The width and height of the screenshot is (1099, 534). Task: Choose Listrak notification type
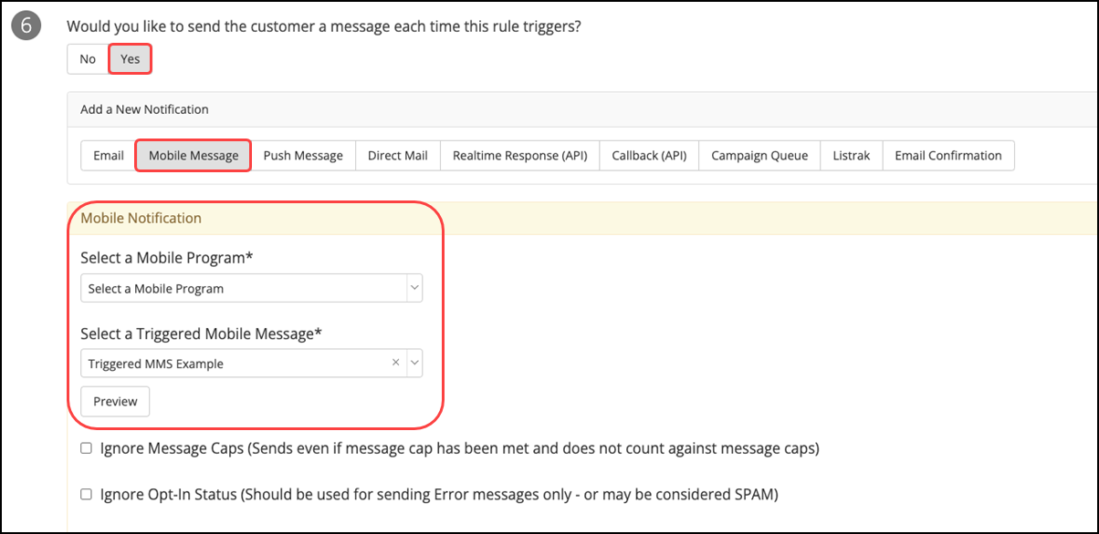point(852,156)
